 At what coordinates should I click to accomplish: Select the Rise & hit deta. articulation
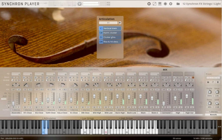(110, 41)
